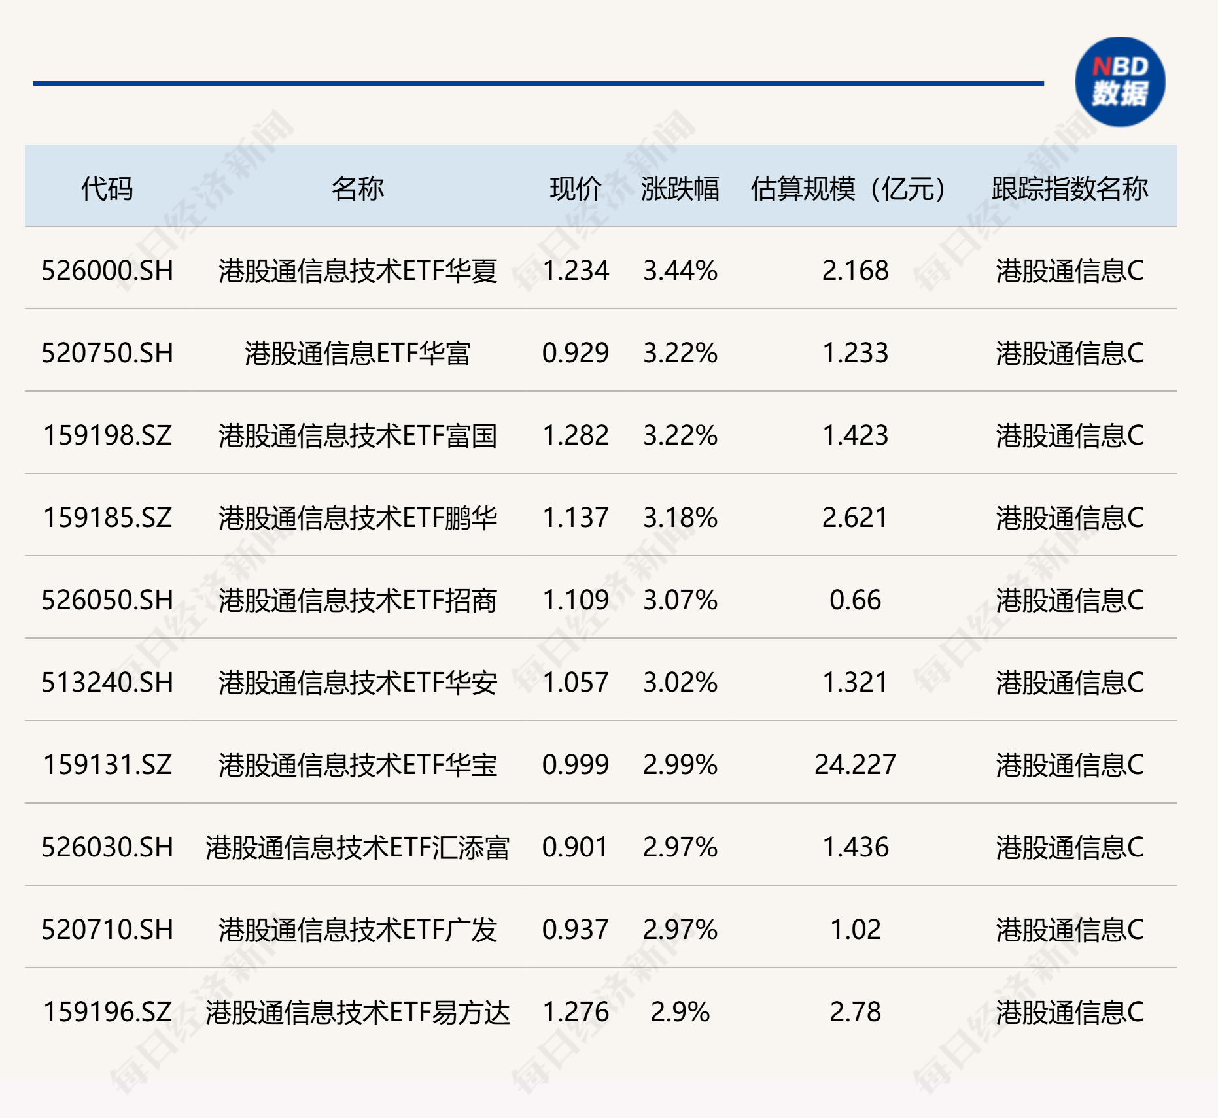Click 港股通信息C in the 526000.SH row
The height and width of the screenshot is (1118, 1218).
(x=1070, y=271)
